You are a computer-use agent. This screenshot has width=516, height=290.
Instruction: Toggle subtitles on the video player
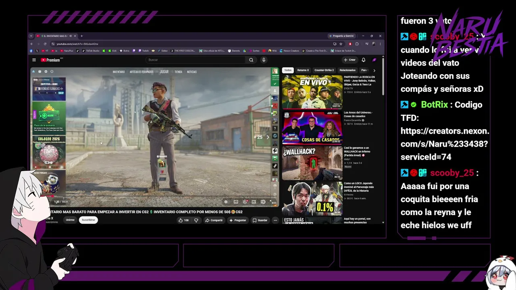point(236,202)
